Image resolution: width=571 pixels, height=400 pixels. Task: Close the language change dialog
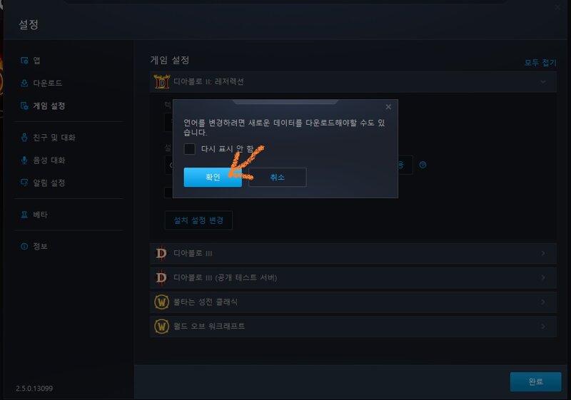388,107
